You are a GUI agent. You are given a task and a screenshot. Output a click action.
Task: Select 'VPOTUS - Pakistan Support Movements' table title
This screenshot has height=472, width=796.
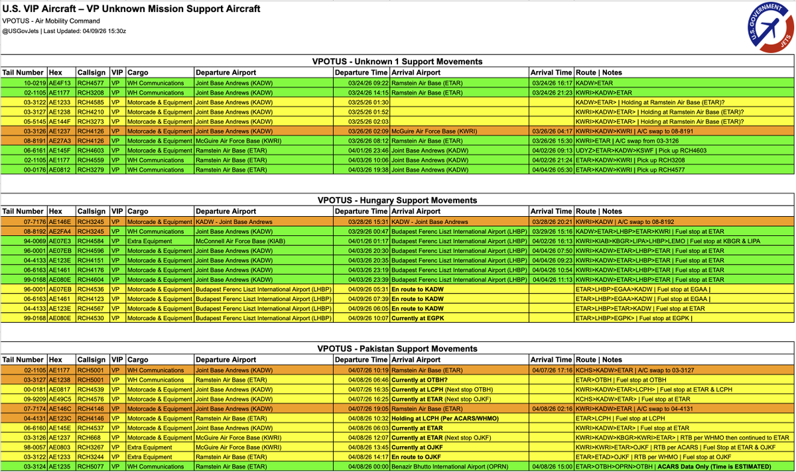pyautogui.click(x=397, y=349)
